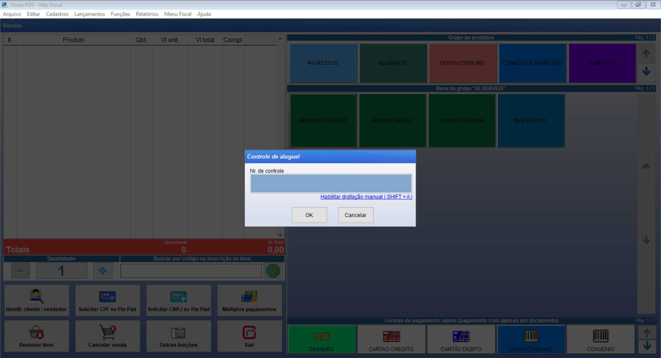
Task: Click Cancelar in the rental control dialog
Action: pos(356,215)
